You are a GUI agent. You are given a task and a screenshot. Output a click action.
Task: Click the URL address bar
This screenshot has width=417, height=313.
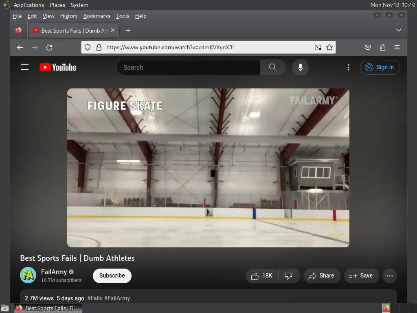coord(207,47)
